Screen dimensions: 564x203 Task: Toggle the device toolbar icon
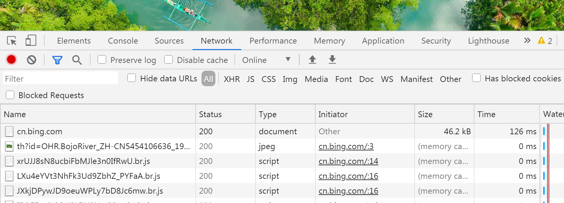pos(31,41)
